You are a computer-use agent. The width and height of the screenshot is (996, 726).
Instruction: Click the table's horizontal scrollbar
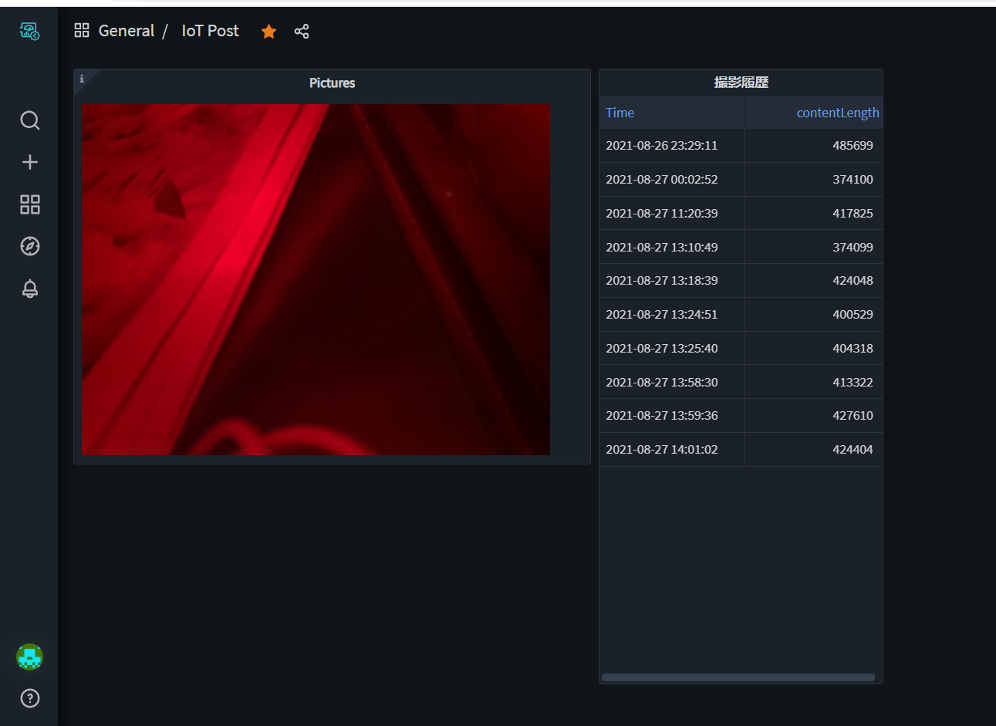coord(738,677)
